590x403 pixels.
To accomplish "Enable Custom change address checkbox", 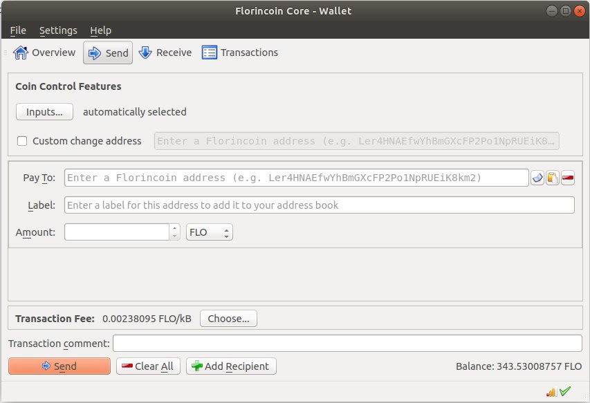I will click(22, 141).
